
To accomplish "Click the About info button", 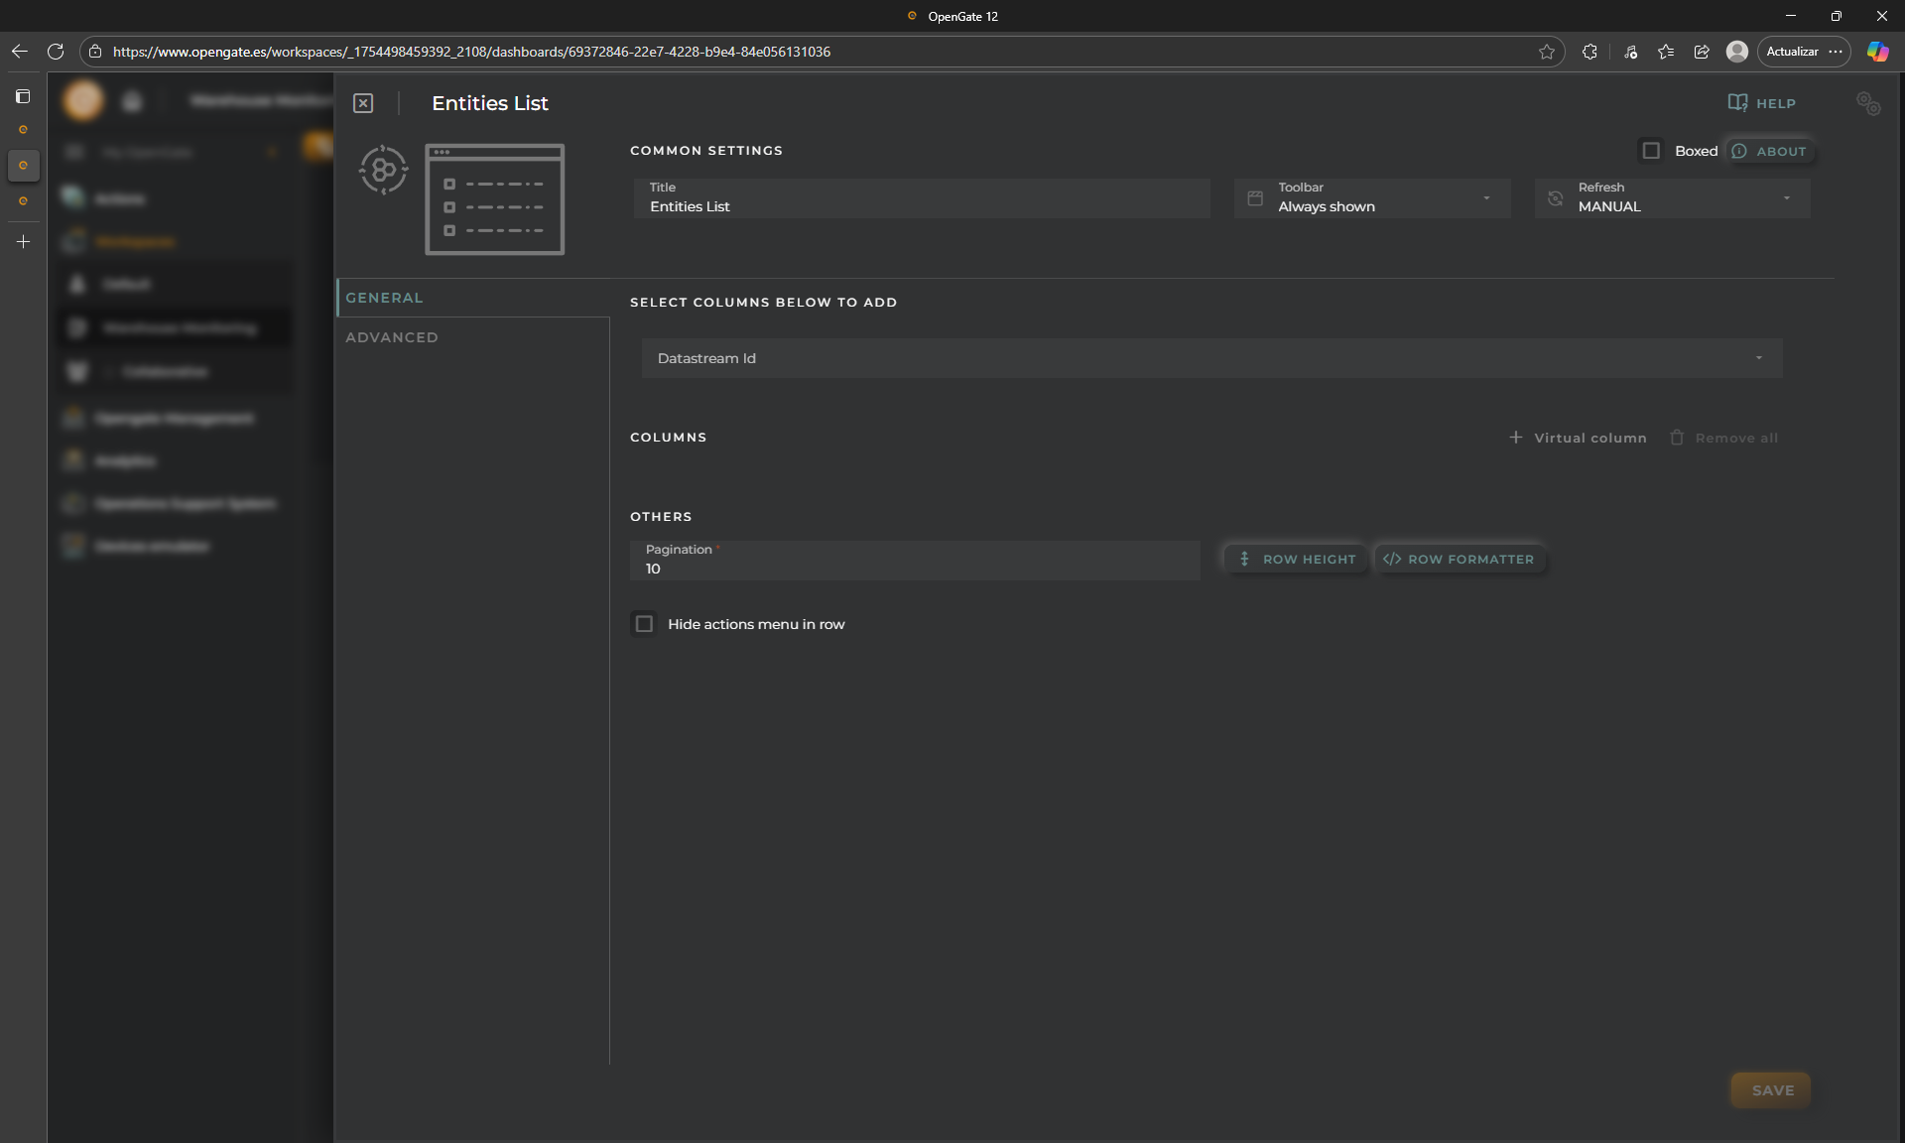I will coord(1769,151).
